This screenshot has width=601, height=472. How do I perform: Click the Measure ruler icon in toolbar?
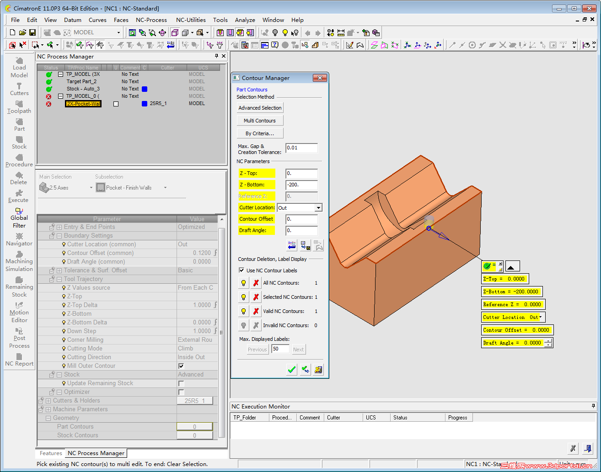[x=341, y=32]
